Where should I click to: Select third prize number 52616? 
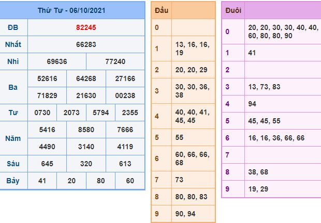[x=47, y=78]
